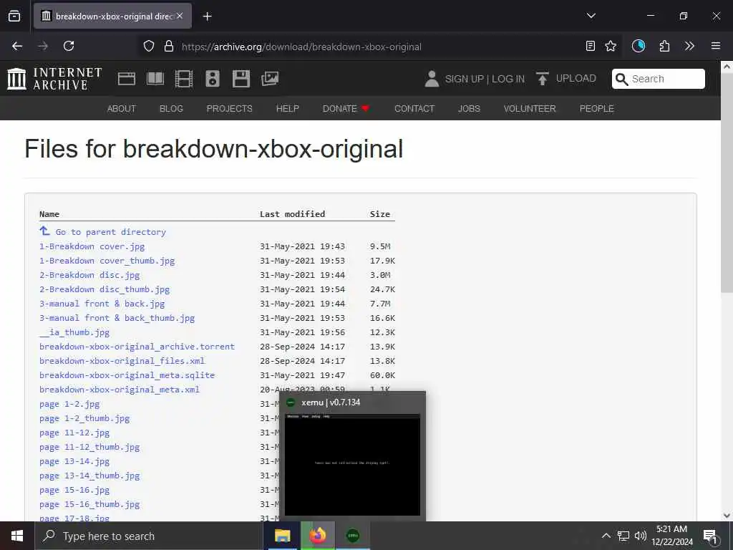Open the Web (Wayback) icon in Archive header
This screenshot has width=733, height=550.
pyautogui.click(x=126, y=79)
